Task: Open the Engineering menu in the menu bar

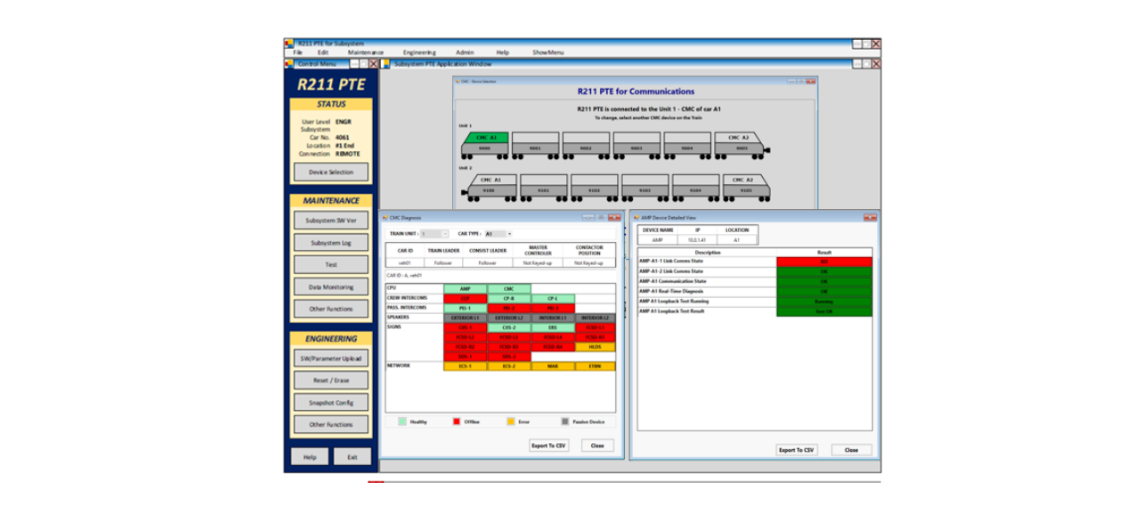Action: (419, 52)
